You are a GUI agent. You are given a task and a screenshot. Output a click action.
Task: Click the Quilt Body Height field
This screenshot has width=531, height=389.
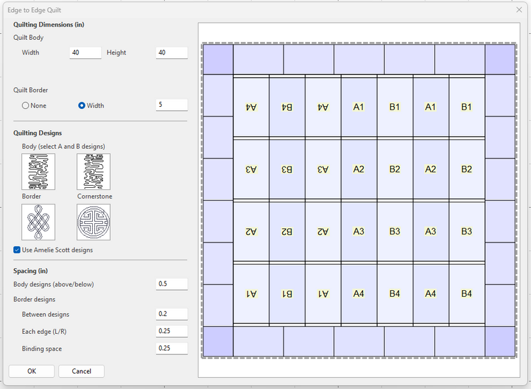click(171, 52)
